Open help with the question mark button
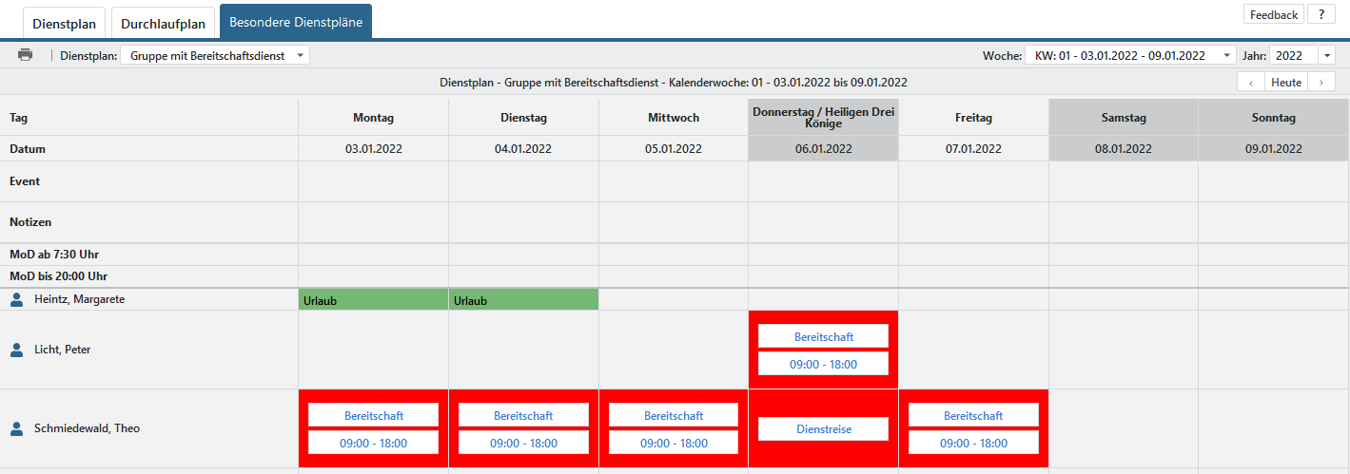1350x474 pixels. point(1321,14)
